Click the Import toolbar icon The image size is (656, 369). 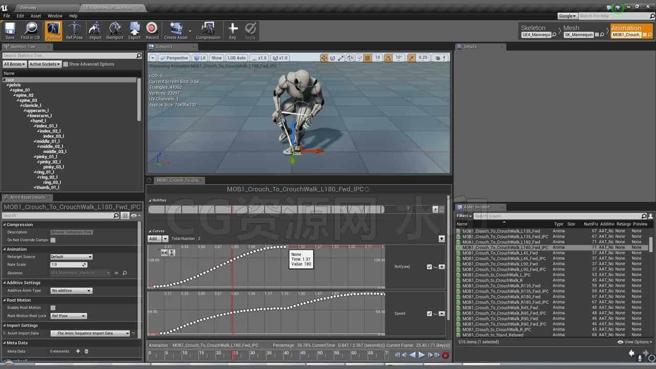[x=95, y=31]
